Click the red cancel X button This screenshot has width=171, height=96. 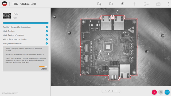coord(154,92)
